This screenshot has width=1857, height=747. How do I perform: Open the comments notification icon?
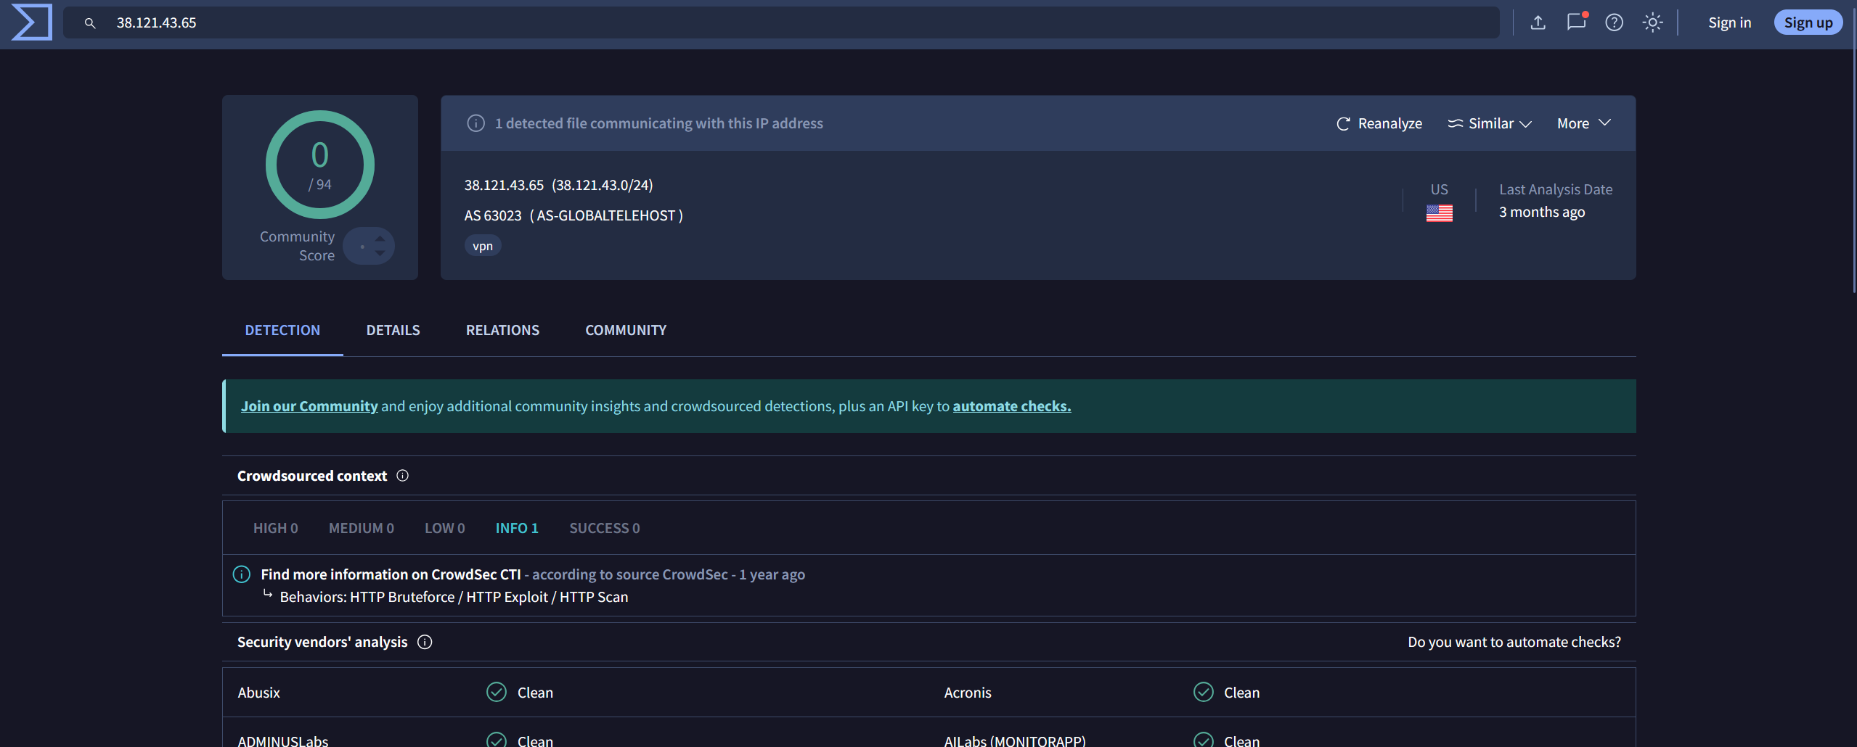[1575, 22]
